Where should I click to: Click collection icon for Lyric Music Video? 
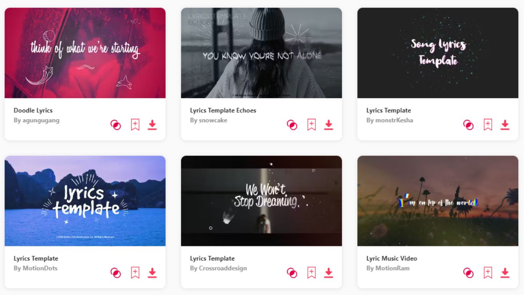point(468,273)
